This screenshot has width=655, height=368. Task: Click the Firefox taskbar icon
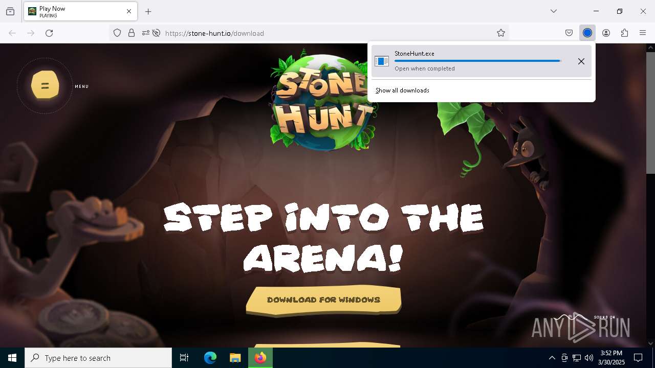260,358
